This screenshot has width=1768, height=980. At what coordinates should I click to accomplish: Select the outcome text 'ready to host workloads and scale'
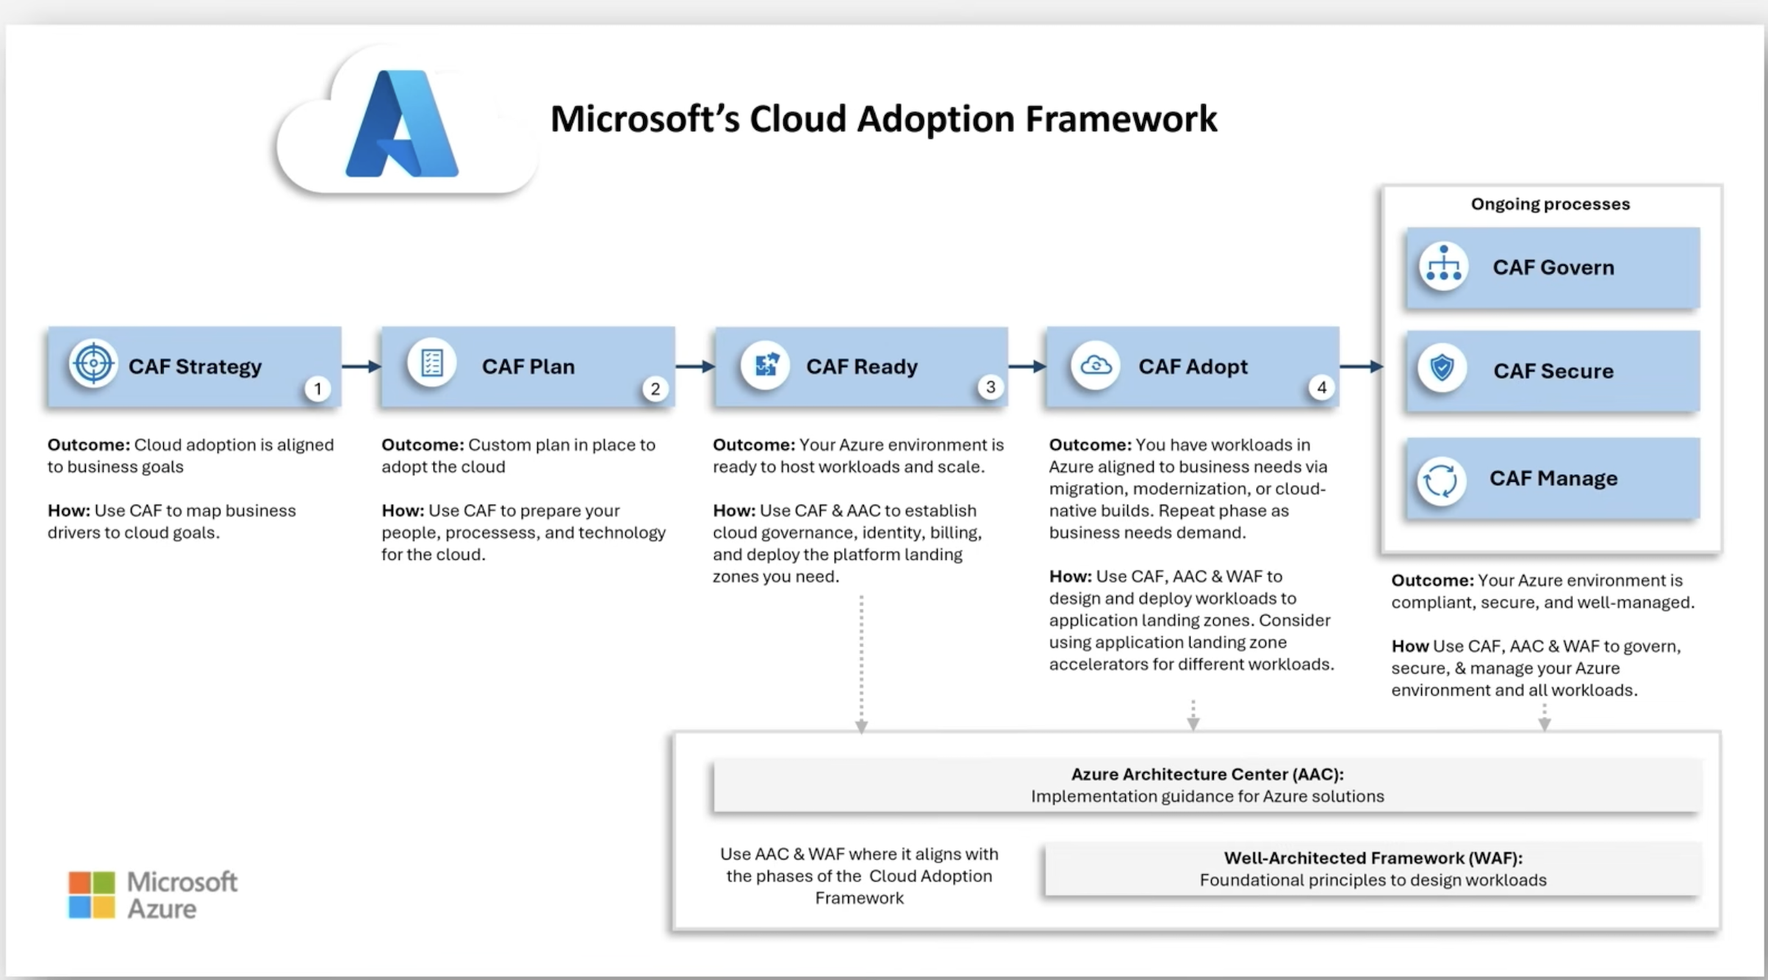(x=858, y=455)
